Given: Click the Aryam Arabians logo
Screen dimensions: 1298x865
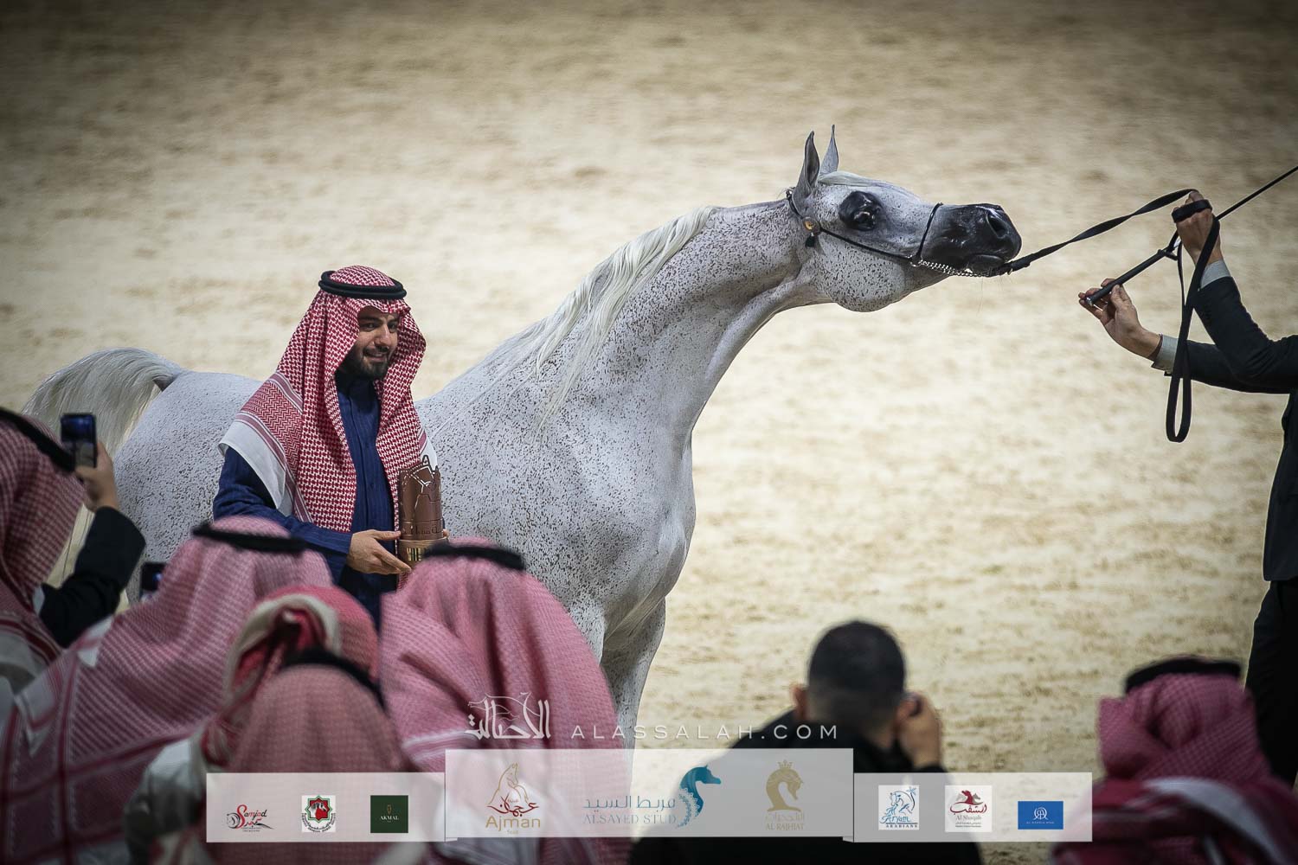Looking at the screenshot, I should 898,808.
